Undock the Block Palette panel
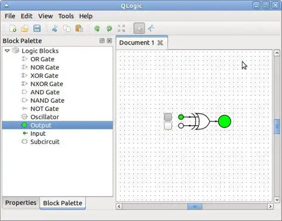Screen dimensions: 282x221 (102, 41)
